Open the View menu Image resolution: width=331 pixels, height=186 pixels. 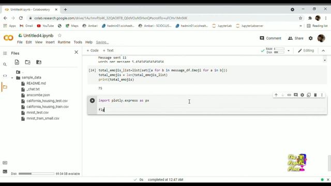click(x=39, y=42)
